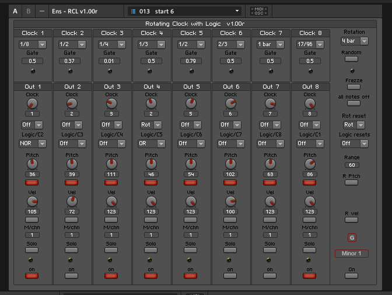
Task: Toggle the red button under Out 7 Pitch
Action: pos(269,182)
